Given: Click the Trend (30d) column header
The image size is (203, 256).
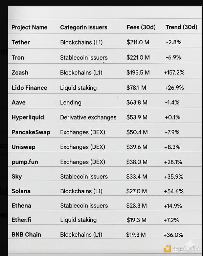Looking at the screenshot, I should (181, 27).
